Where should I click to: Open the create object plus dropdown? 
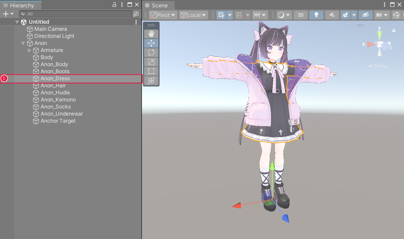tap(8, 14)
